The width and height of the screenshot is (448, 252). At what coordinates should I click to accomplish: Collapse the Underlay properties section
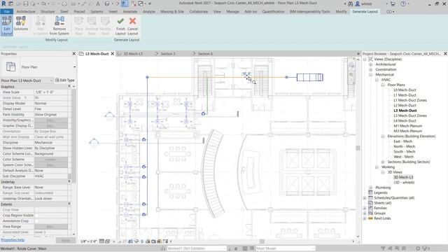click(69, 182)
